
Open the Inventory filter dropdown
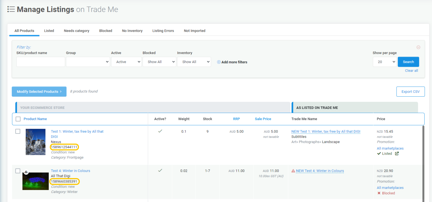pyautogui.click(x=194, y=62)
